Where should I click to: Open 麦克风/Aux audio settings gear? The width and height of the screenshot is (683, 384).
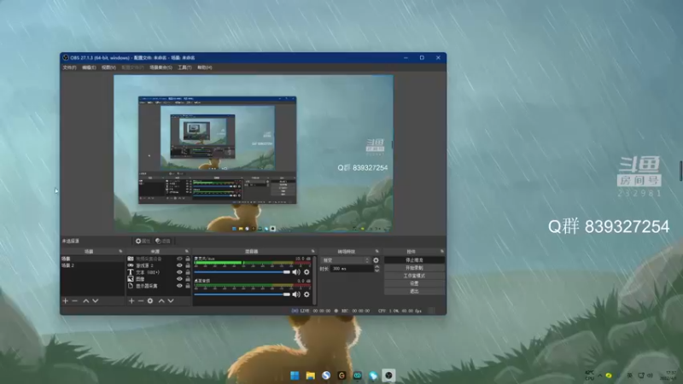pyautogui.click(x=306, y=272)
